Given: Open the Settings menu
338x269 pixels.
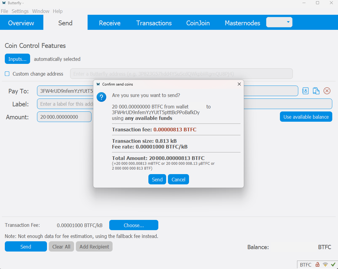Looking at the screenshot, I should pyautogui.click(x=20, y=11).
